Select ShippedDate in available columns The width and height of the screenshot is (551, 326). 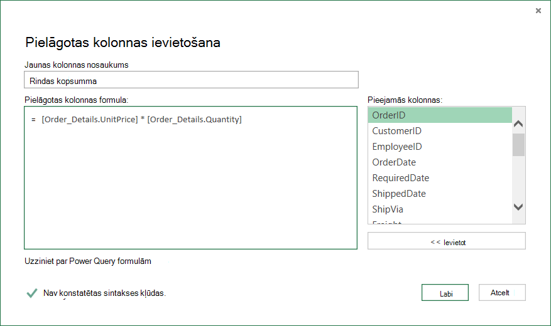point(440,194)
